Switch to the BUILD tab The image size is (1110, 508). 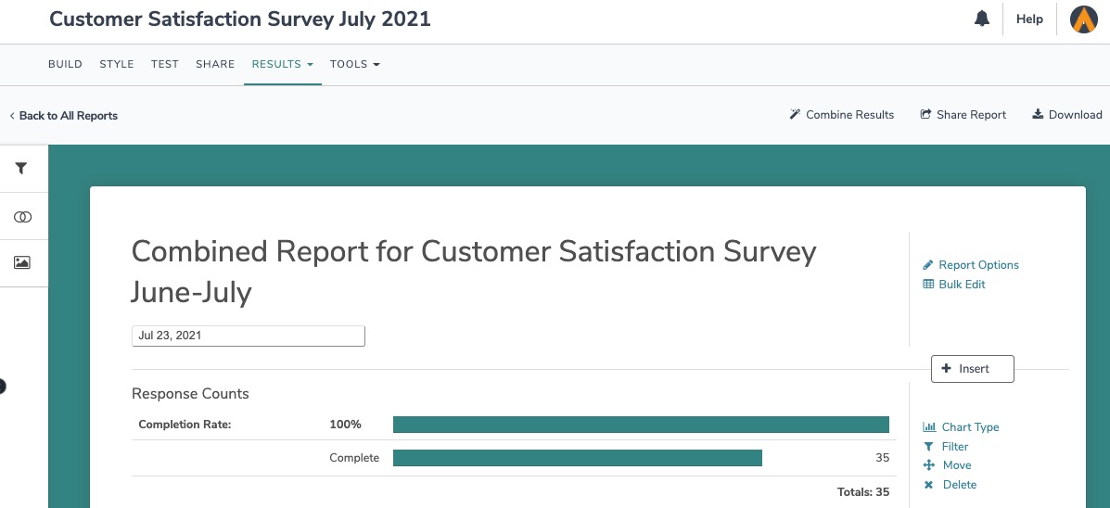[65, 65]
